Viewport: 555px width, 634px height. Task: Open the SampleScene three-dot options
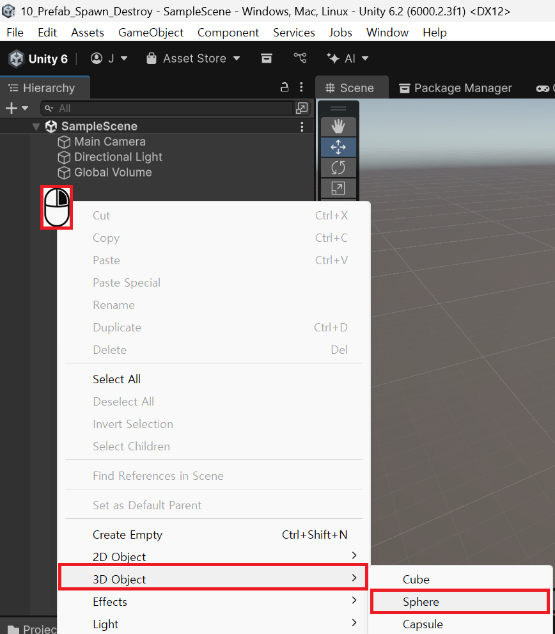pos(302,127)
